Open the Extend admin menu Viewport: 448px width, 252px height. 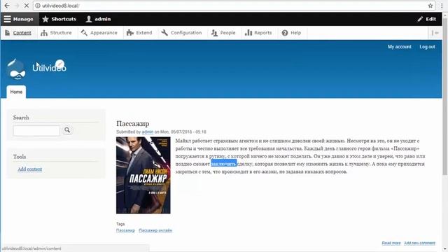(139, 33)
